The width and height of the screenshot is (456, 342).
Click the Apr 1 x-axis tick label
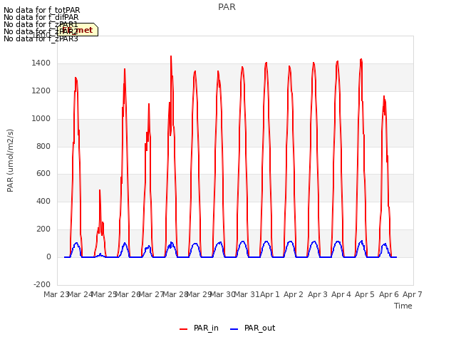[x=269, y=294]
